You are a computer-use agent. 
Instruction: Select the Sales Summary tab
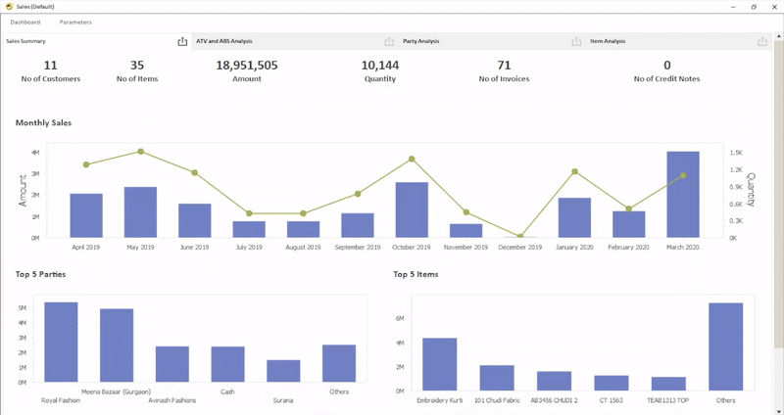coord(26,41)
